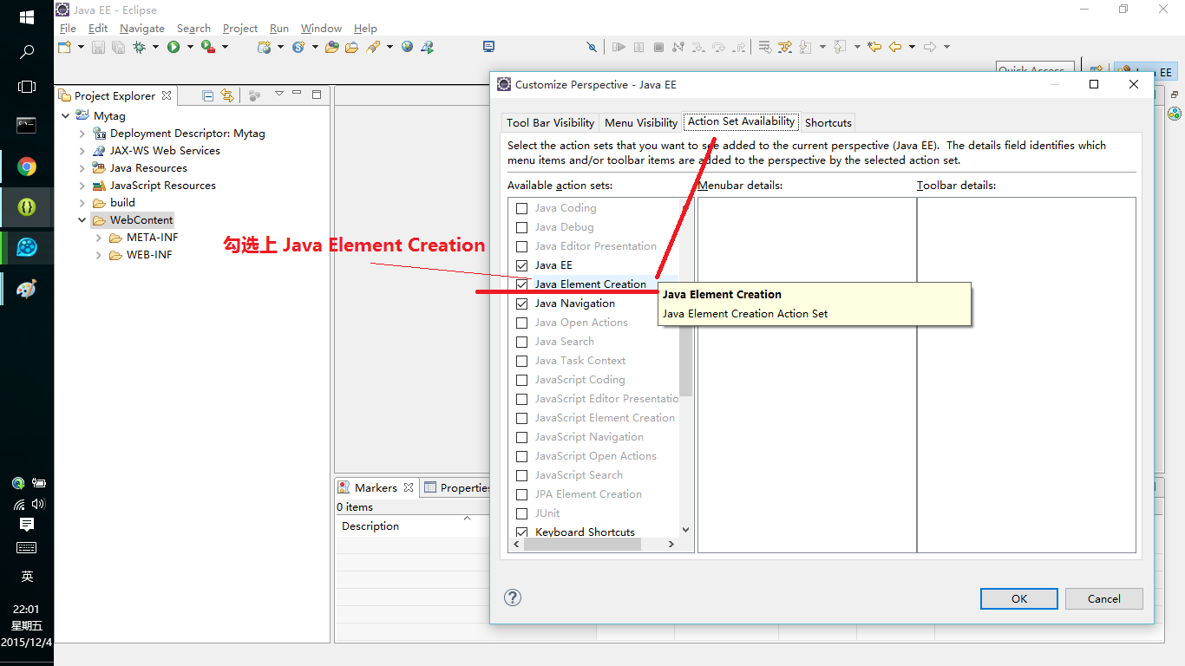1185x666 pixels.
Task: Expand the Java Resources node
Action: pyautogui.click(x=82, y=168)
